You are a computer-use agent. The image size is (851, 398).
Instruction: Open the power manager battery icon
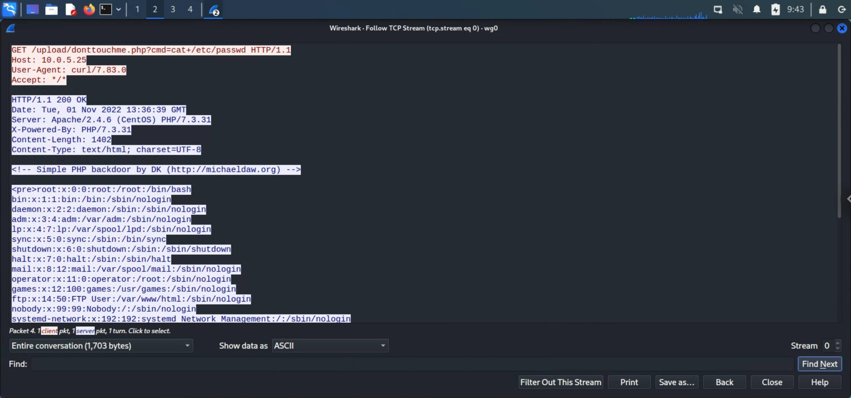776,9
